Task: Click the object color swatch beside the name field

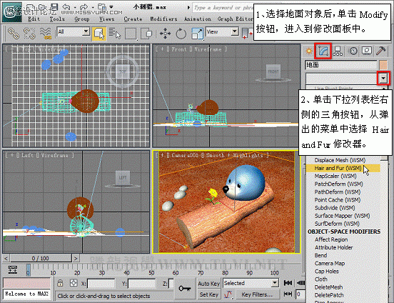Action: pos(383,65)
